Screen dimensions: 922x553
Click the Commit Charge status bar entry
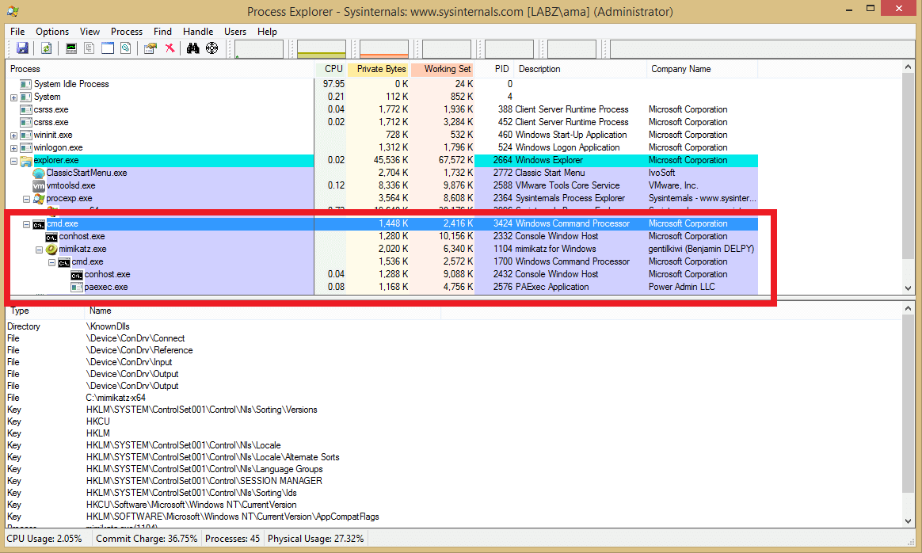(x=147, y=539)
